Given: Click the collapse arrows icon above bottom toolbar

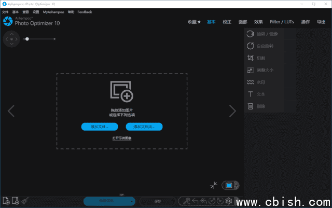Looking at the screenshot, I should point(214,185).
